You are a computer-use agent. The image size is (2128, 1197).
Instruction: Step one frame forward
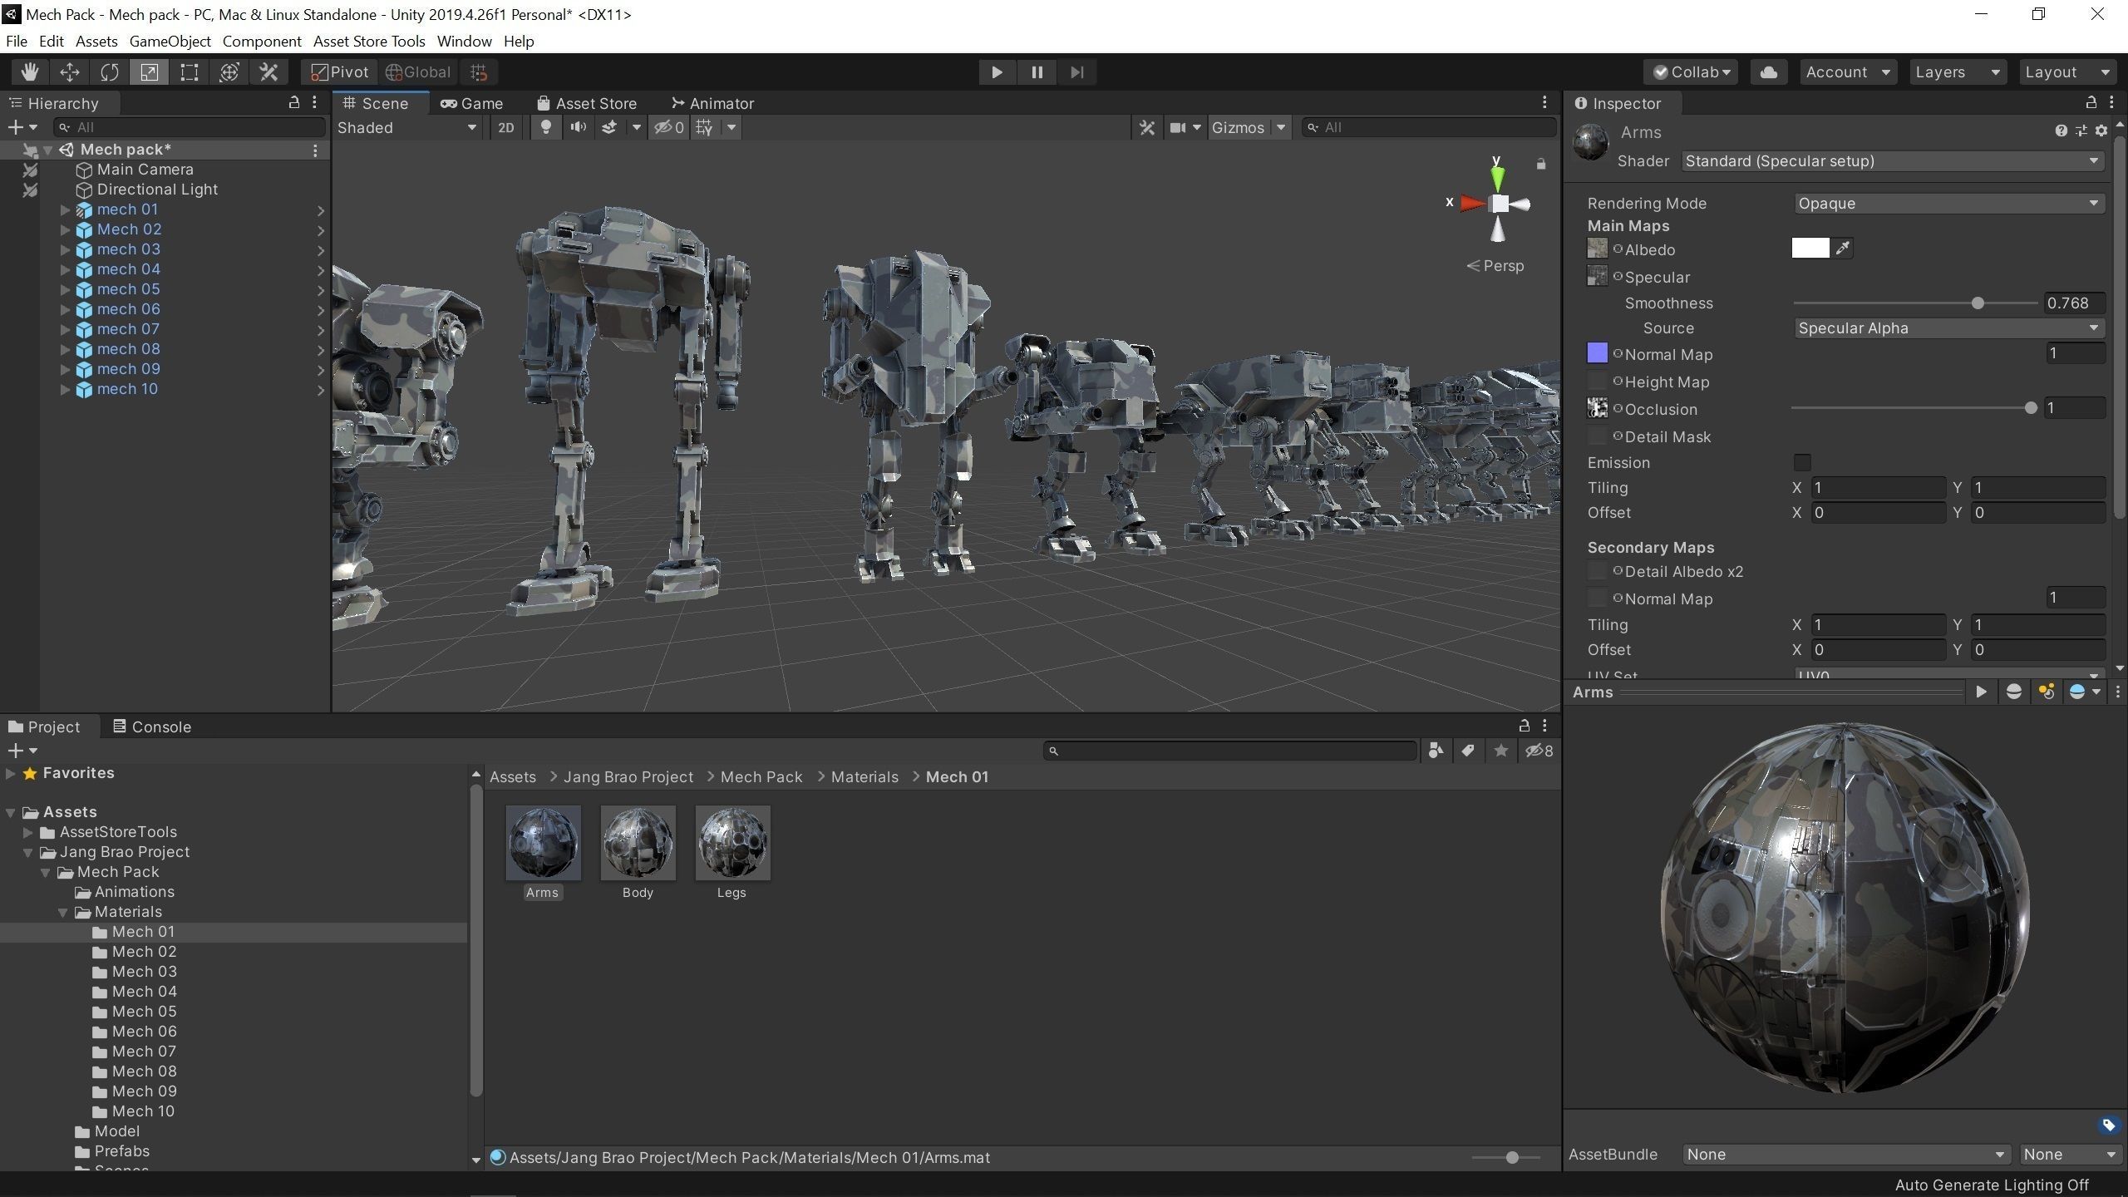click(1076, 72)
